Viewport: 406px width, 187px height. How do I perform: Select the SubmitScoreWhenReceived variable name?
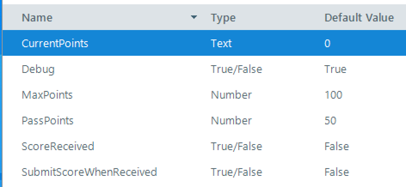click(89, 172)
